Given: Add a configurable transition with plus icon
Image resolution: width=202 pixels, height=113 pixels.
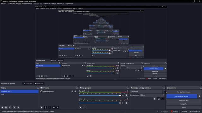Looking at the screenshot, I should 154,99.
